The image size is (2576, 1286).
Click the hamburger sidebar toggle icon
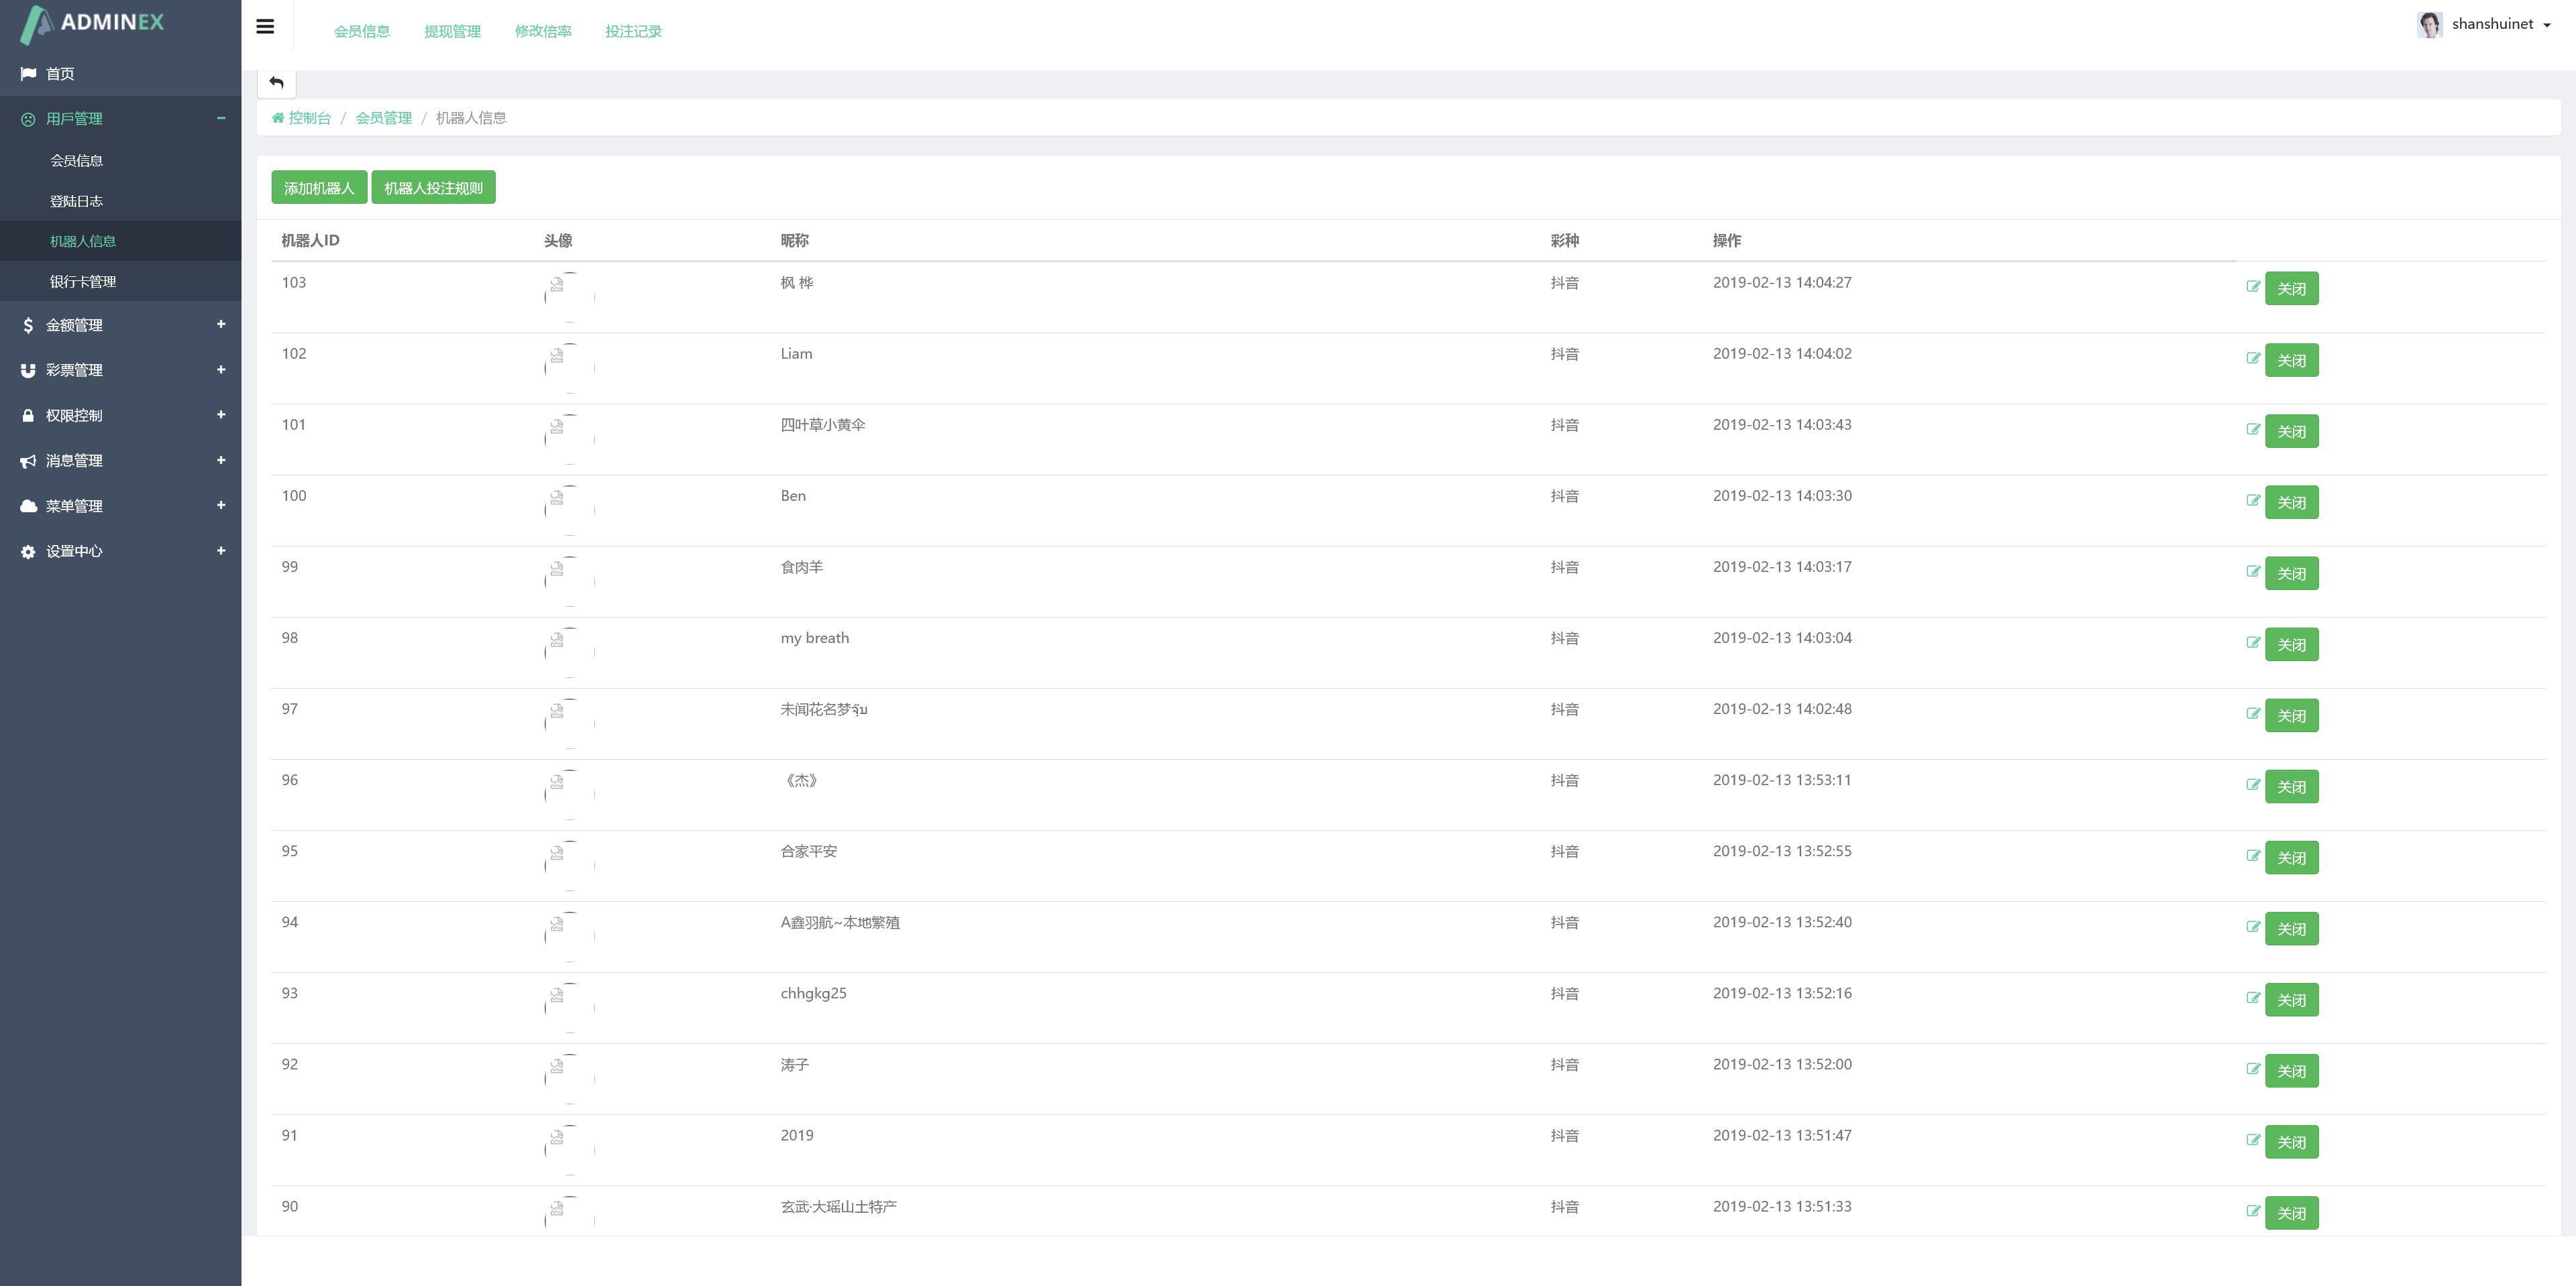click(265, 27)
